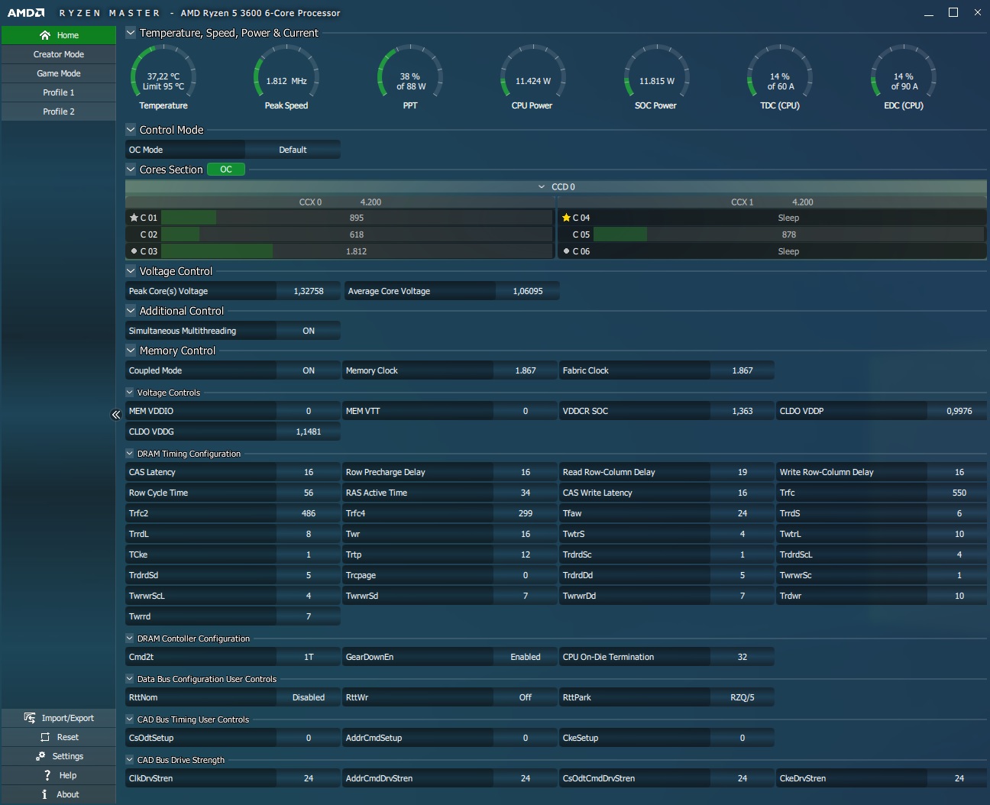Viewport: 990px width, 805px height.
Task: Collapse the CAD Bus Drive Strength section
Action: click(x=130, y=760)
